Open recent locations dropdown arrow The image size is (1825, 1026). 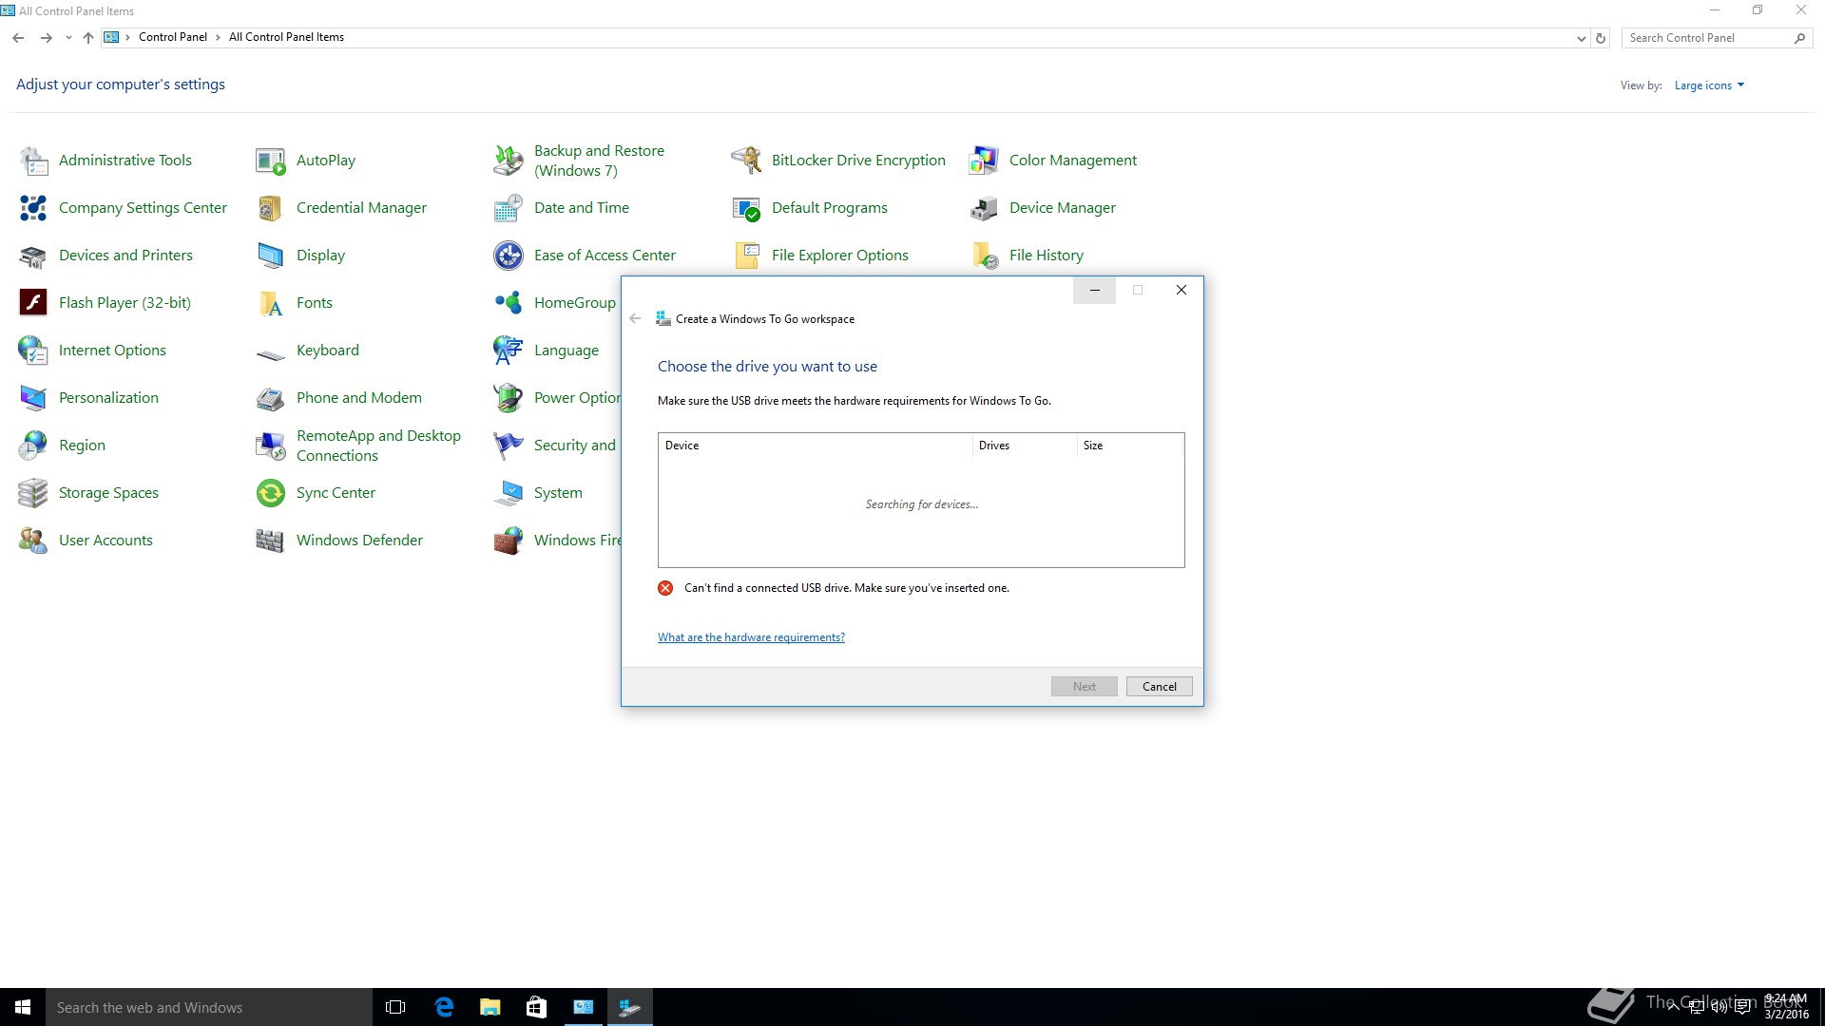68,38
